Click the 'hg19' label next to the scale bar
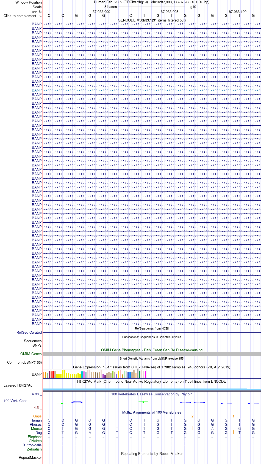The width and height of the screenshot is (261, 464). pos(192,7)
